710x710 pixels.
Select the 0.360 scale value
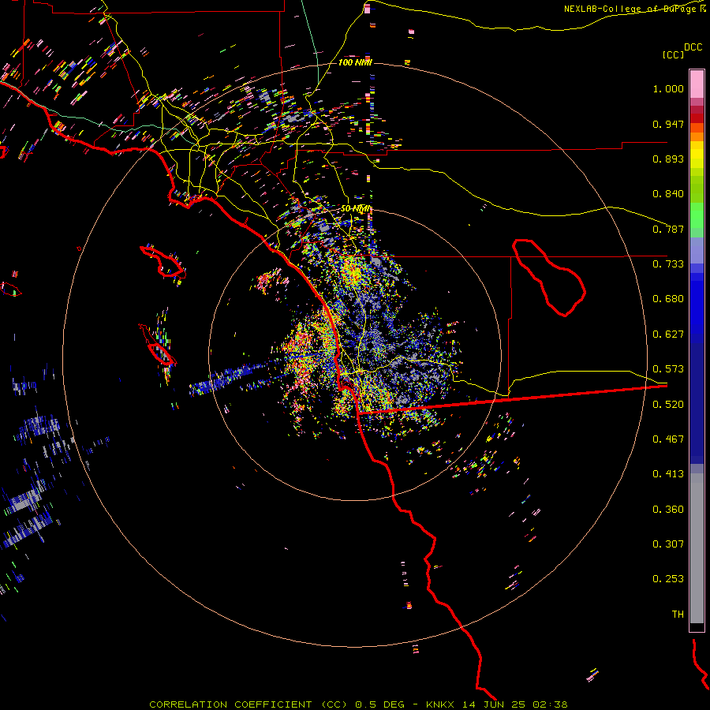click(x=668, y=510)
